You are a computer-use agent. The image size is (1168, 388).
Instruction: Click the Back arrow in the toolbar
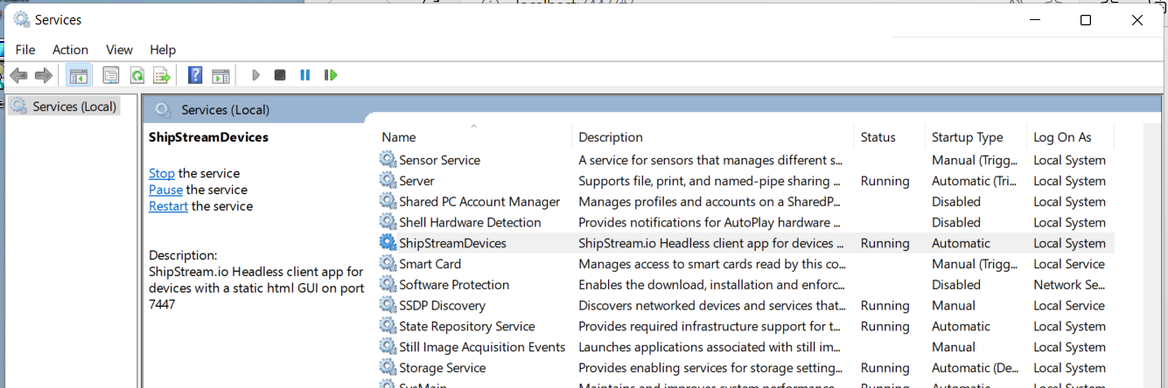[18, 76]
